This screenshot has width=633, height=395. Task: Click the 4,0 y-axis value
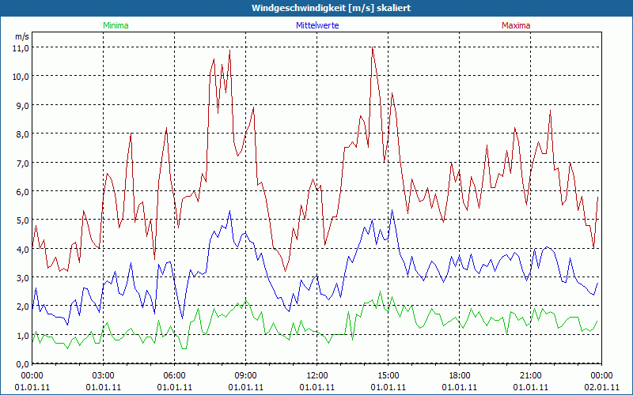(x=22, y=250)
